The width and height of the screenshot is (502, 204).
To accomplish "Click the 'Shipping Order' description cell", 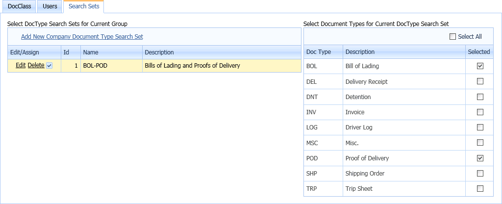I will click(404, 174).
